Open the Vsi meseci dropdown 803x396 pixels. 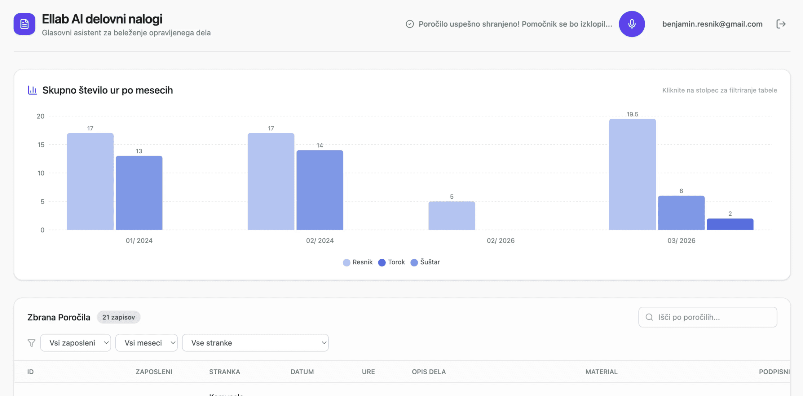click(x=146, y=343)
